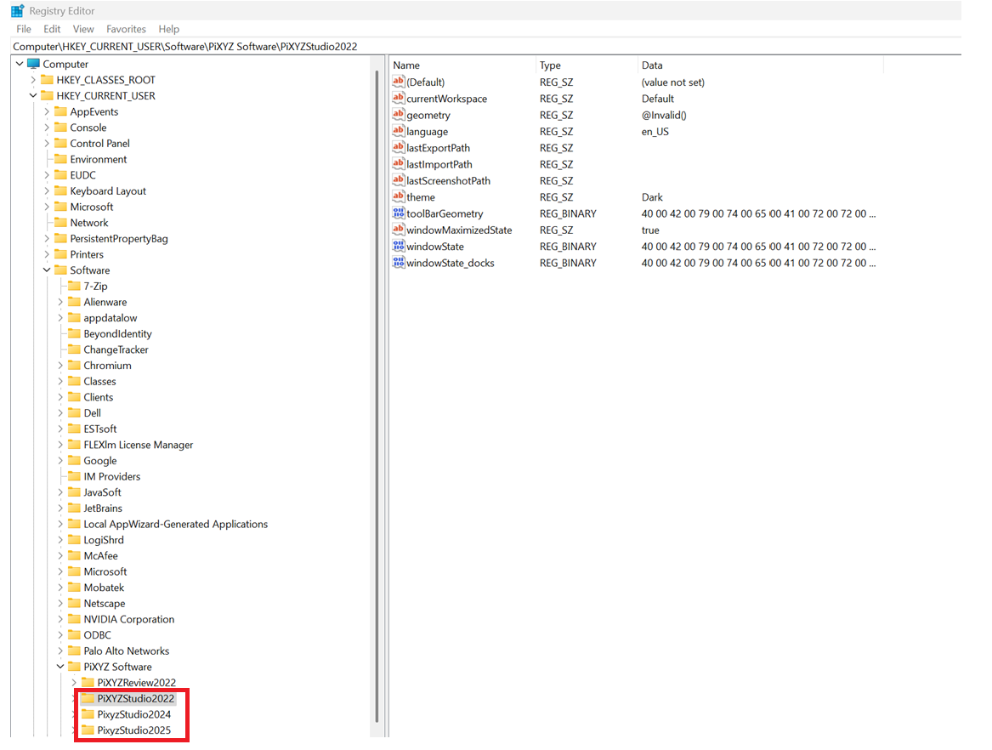
Task: Click the string icon beside lastExportPath
Action: [398, 147]
